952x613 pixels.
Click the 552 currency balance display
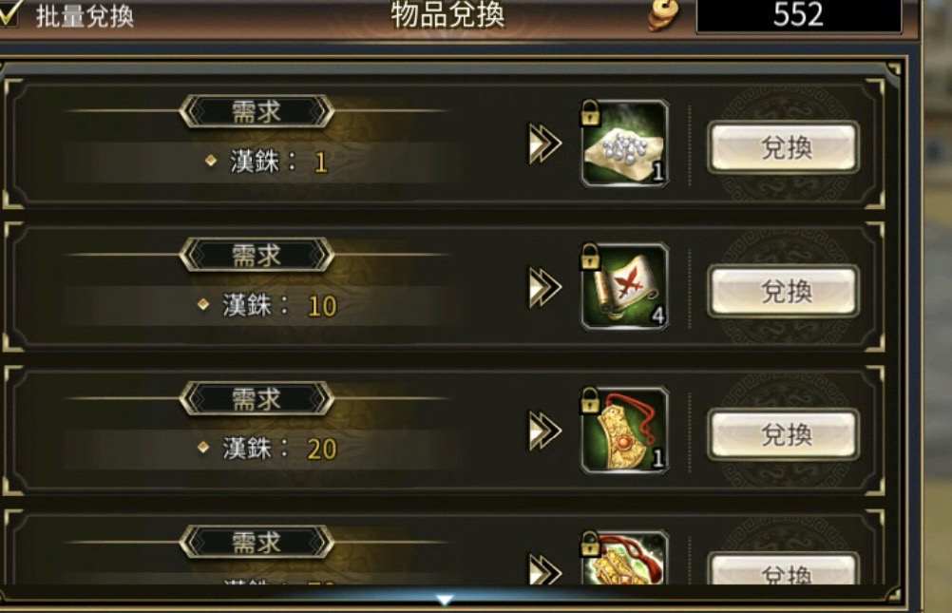799,15
